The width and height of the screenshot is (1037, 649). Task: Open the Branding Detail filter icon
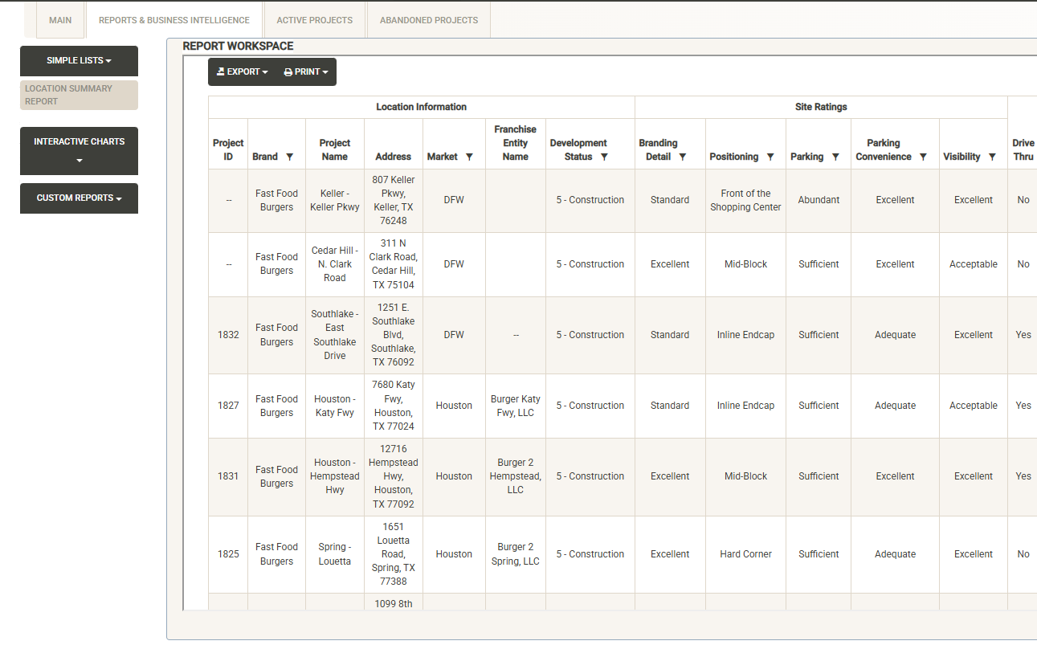[683, 157]
